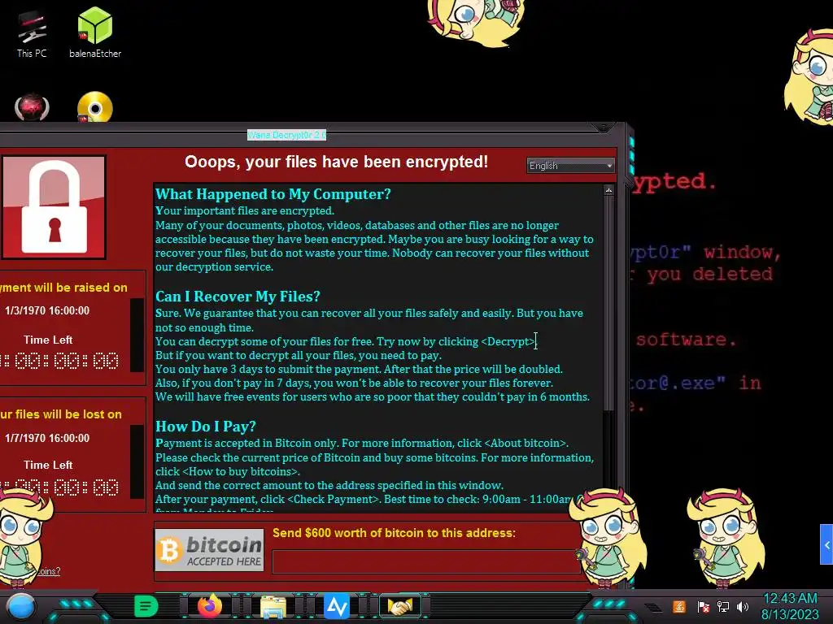Image resolution: width=833 pixels, height=624 pixels.
Task: Open the red globe desktop icon
Action: 32,108
